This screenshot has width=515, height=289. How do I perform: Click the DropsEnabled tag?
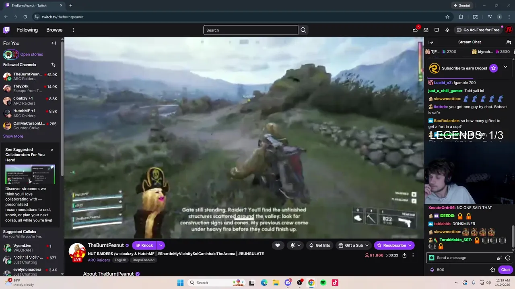[x=143, y=260]
